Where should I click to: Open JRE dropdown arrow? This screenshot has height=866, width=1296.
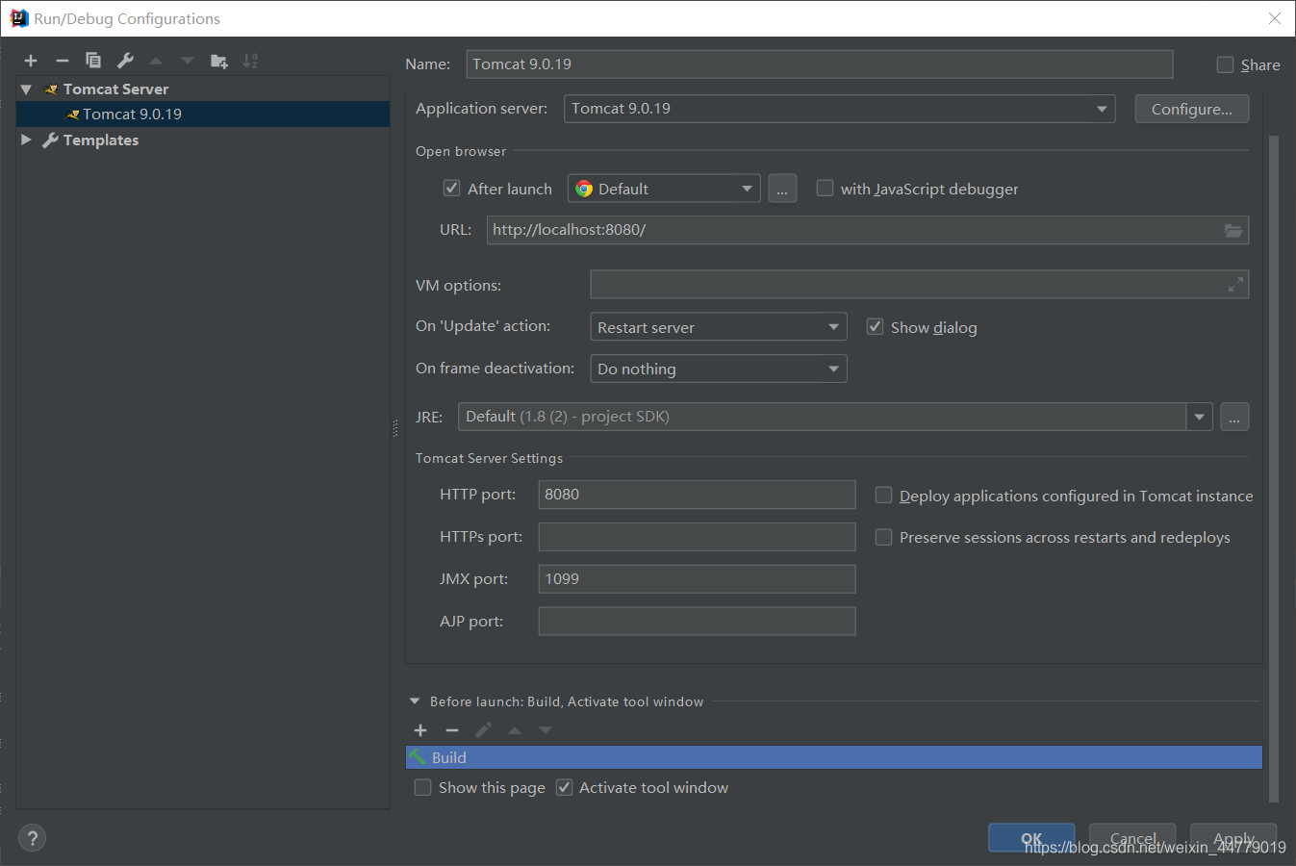tap(1199, 417)
